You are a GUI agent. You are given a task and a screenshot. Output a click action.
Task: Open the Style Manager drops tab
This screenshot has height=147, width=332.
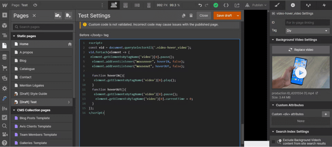click(308, 5)
